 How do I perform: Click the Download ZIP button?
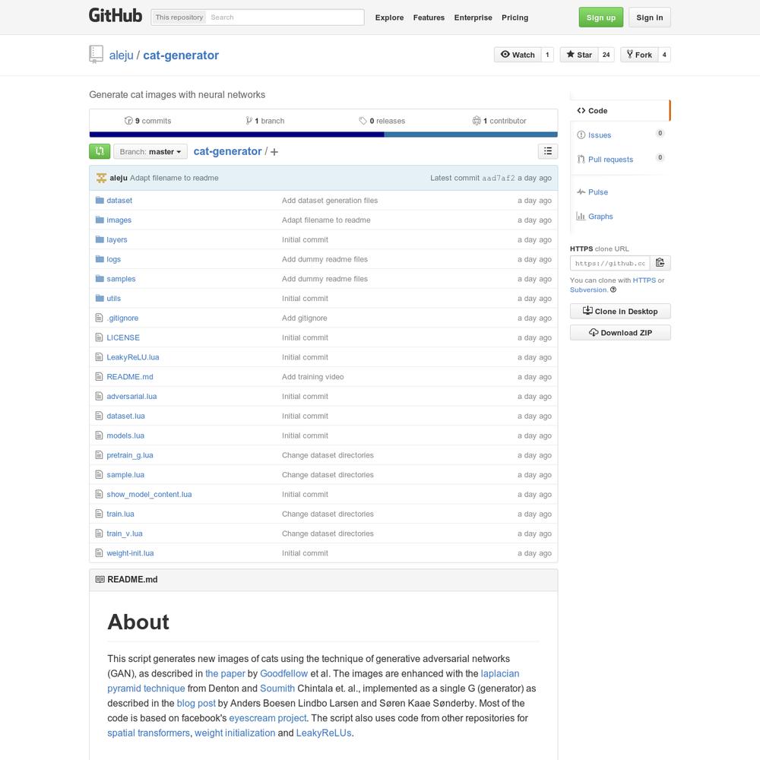[620, 333]
